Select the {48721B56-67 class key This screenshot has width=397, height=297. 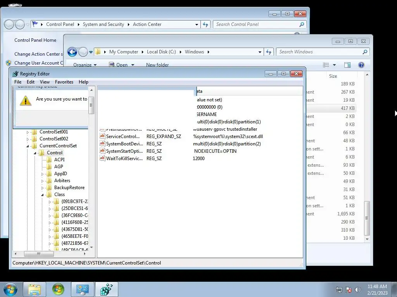pyautogui.click(x=74, y=243)
